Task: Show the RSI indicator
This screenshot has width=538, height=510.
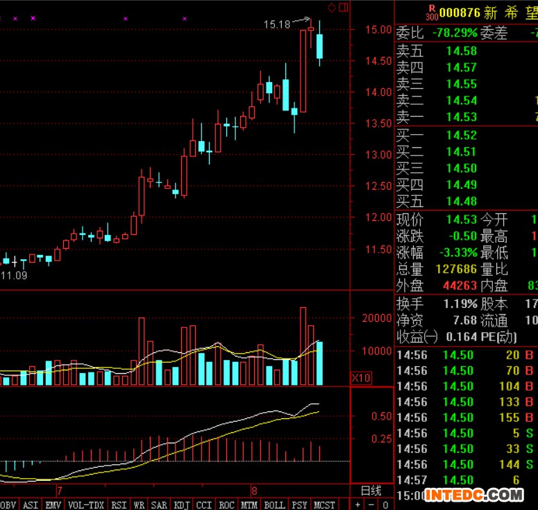Action: point(119,504)
